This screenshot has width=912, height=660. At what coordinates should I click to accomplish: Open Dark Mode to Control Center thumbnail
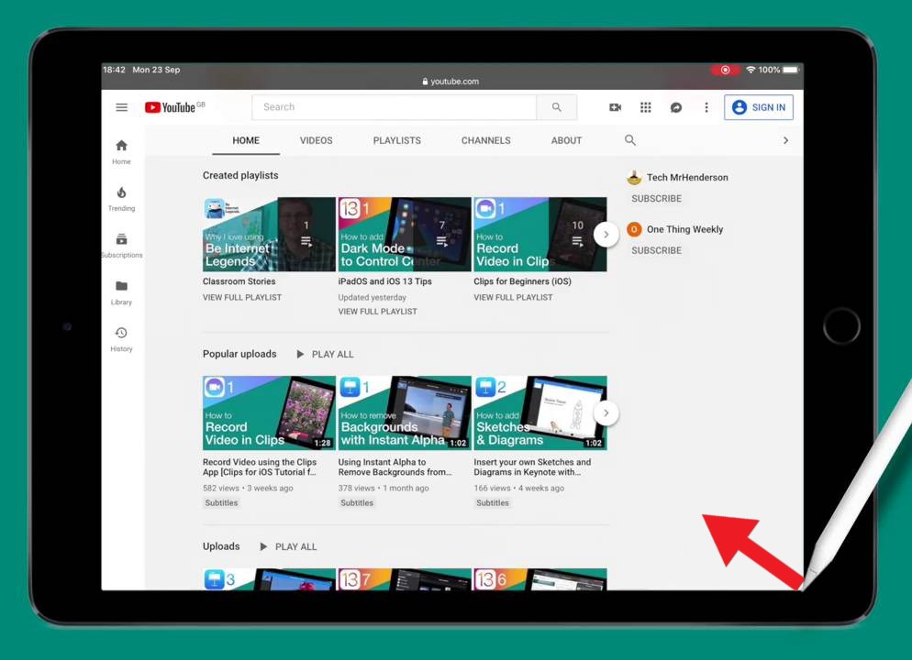coord(405,234)
